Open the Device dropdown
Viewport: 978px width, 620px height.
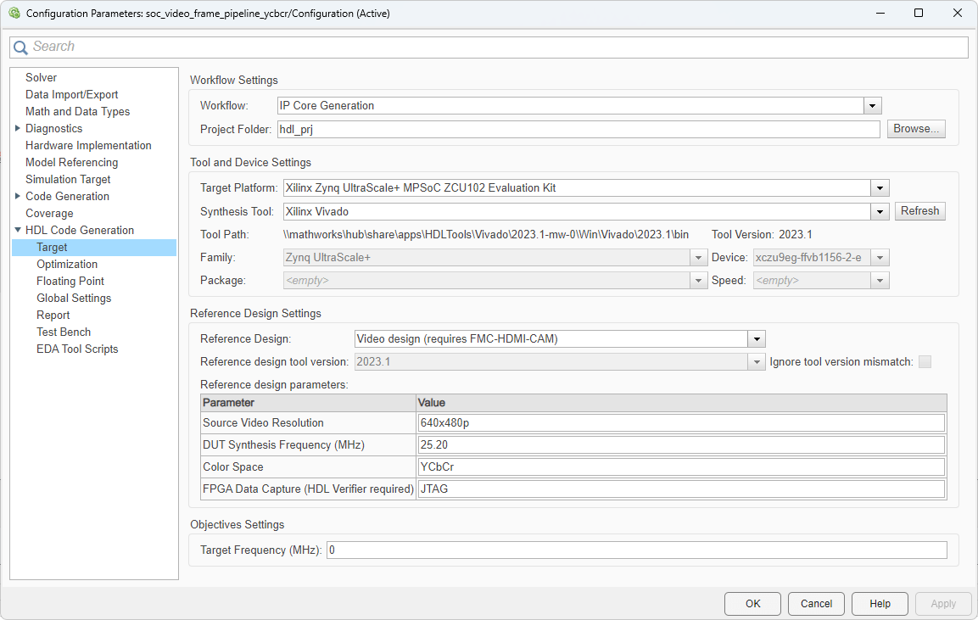(x=880, y=257)
